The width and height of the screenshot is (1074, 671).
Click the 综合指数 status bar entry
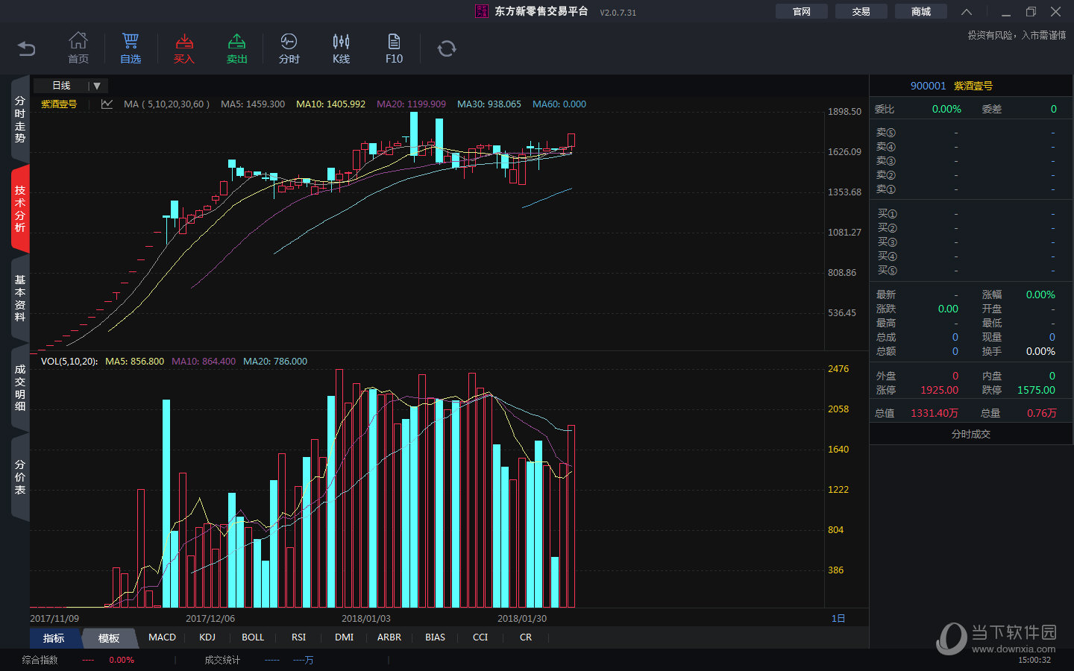40,660
